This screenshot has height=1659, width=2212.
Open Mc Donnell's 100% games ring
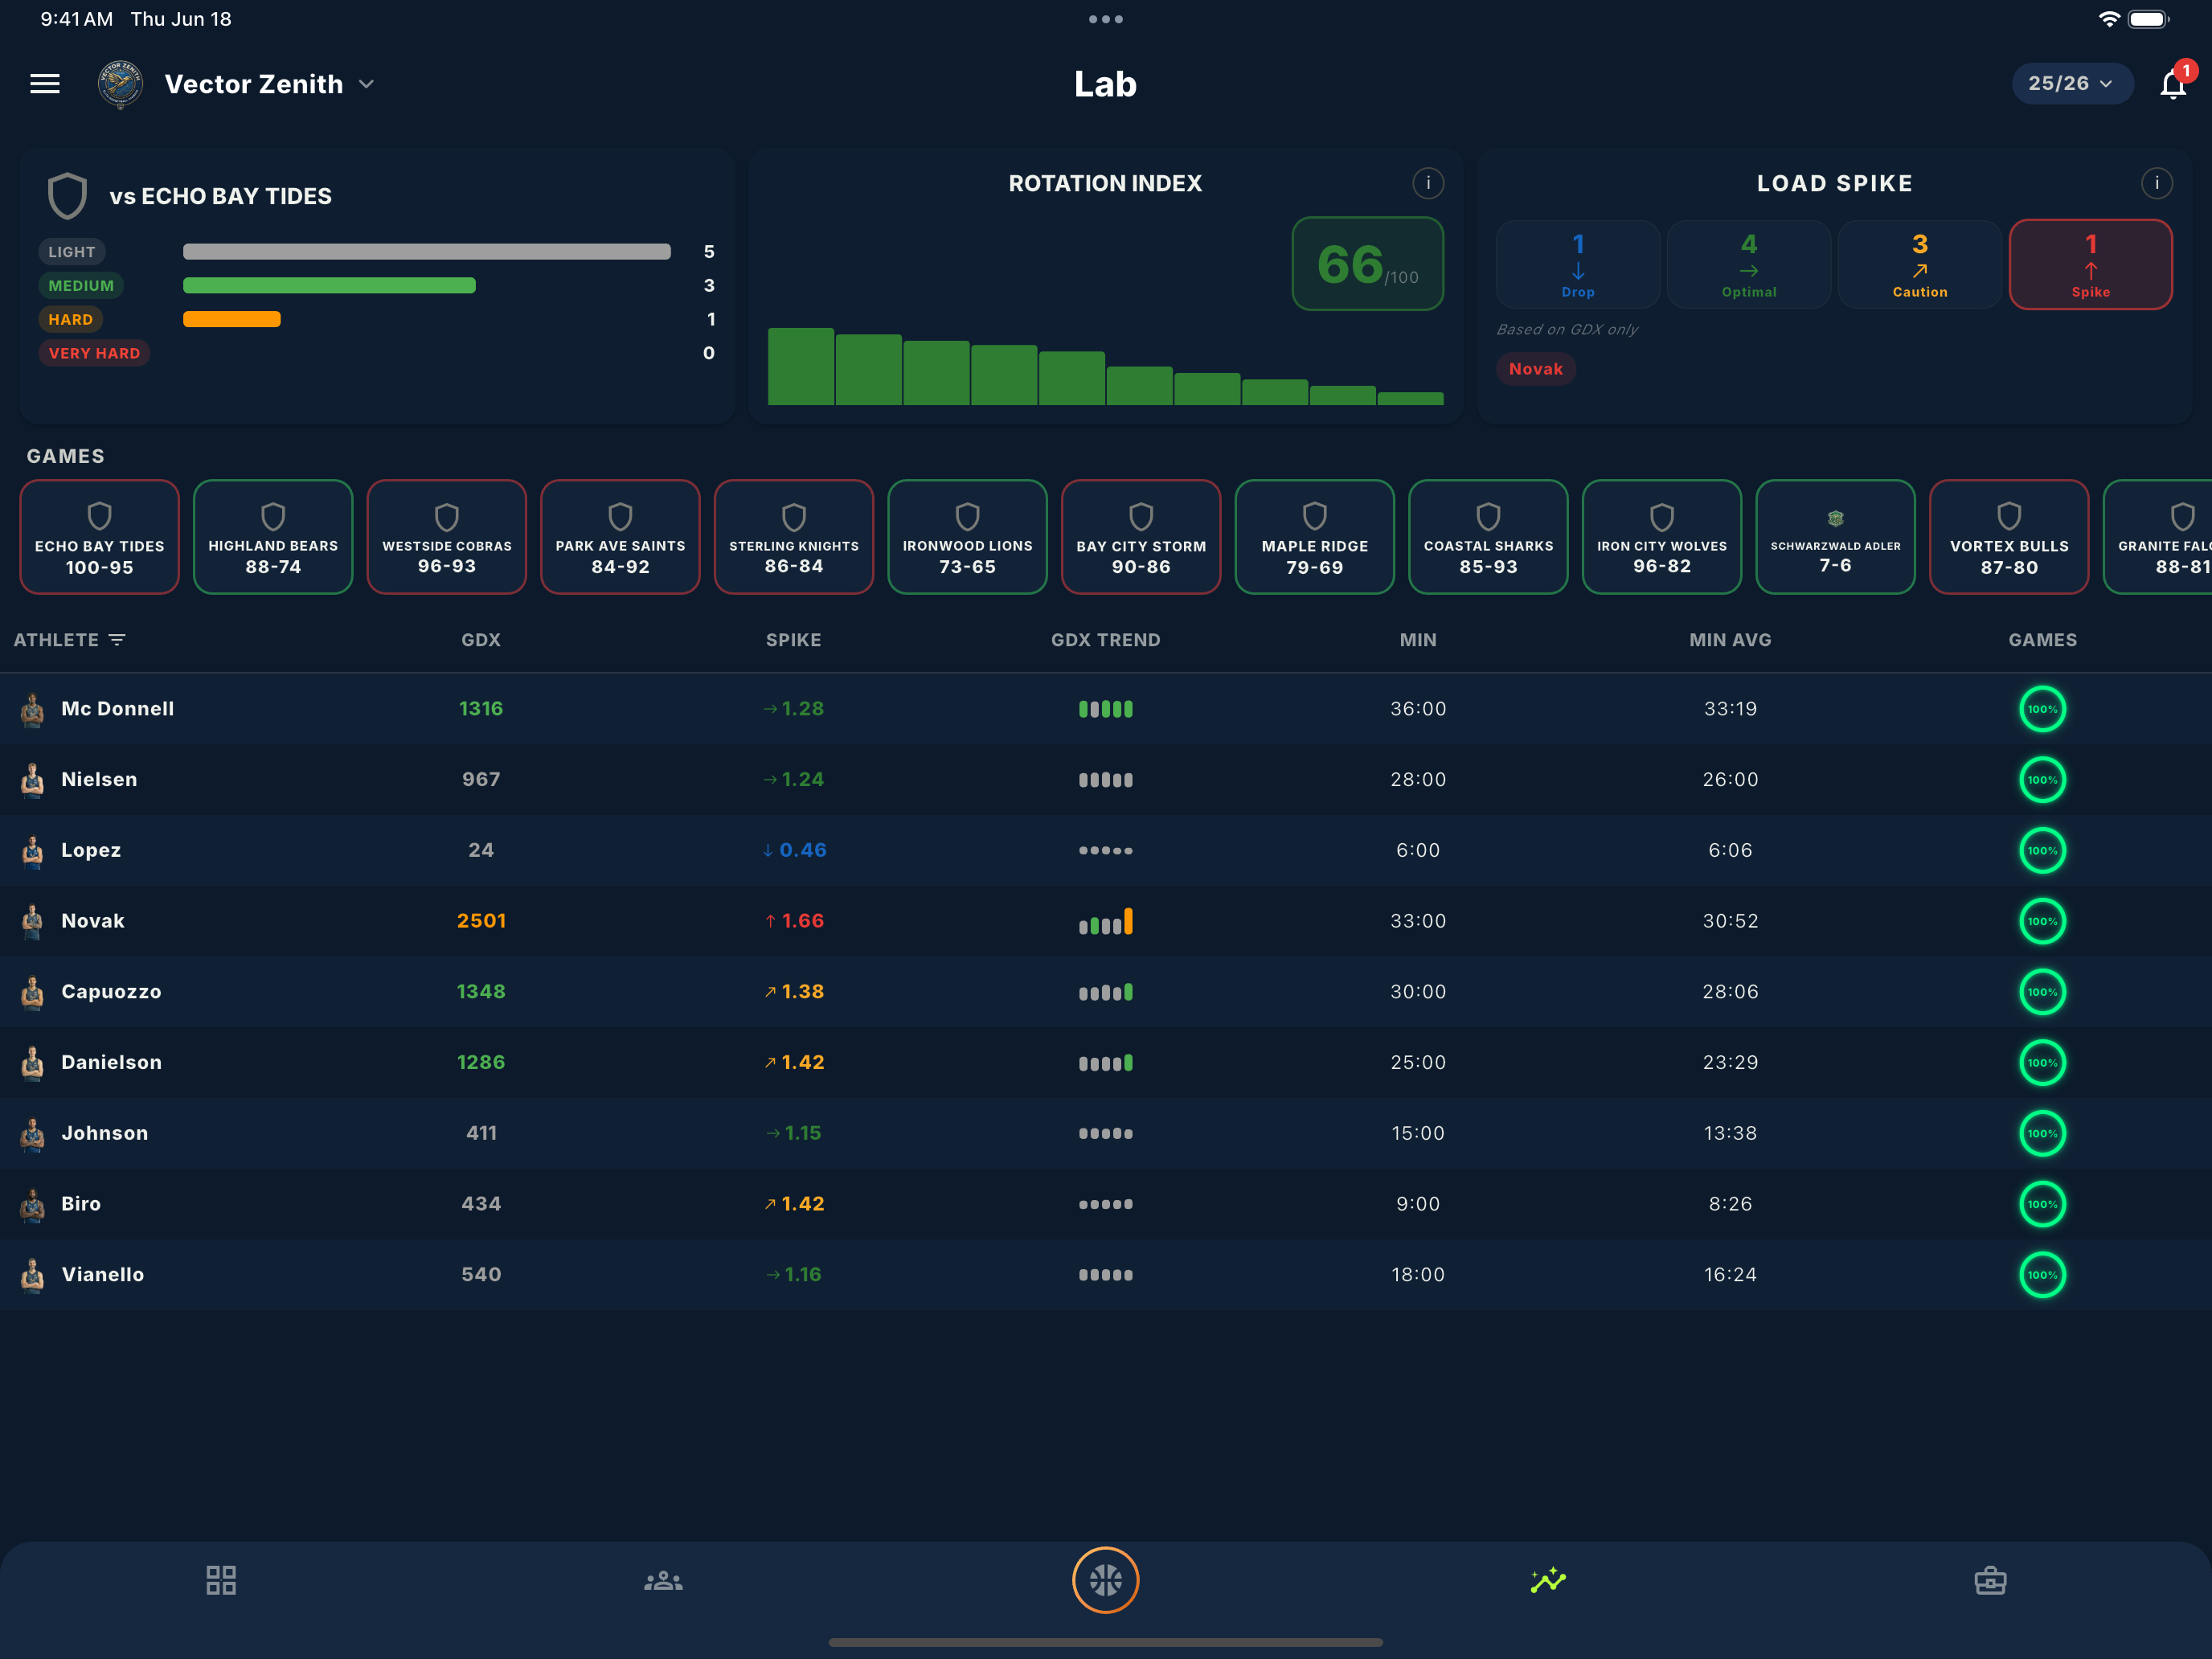click(2043, 709)
